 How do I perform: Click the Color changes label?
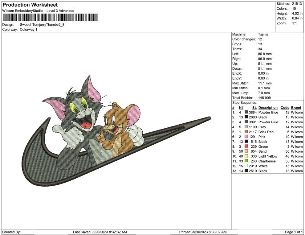point(244,39)
